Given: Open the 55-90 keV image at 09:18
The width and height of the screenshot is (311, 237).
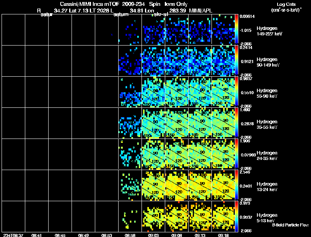Looking at the screenshot, I should click(223, 92).
